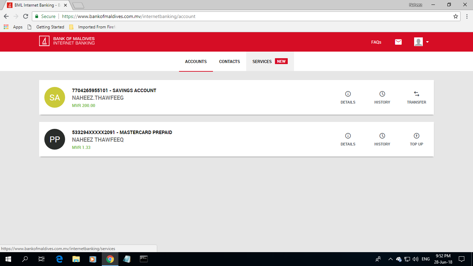Reload the page with the refresh icon

tap(26, 16)
